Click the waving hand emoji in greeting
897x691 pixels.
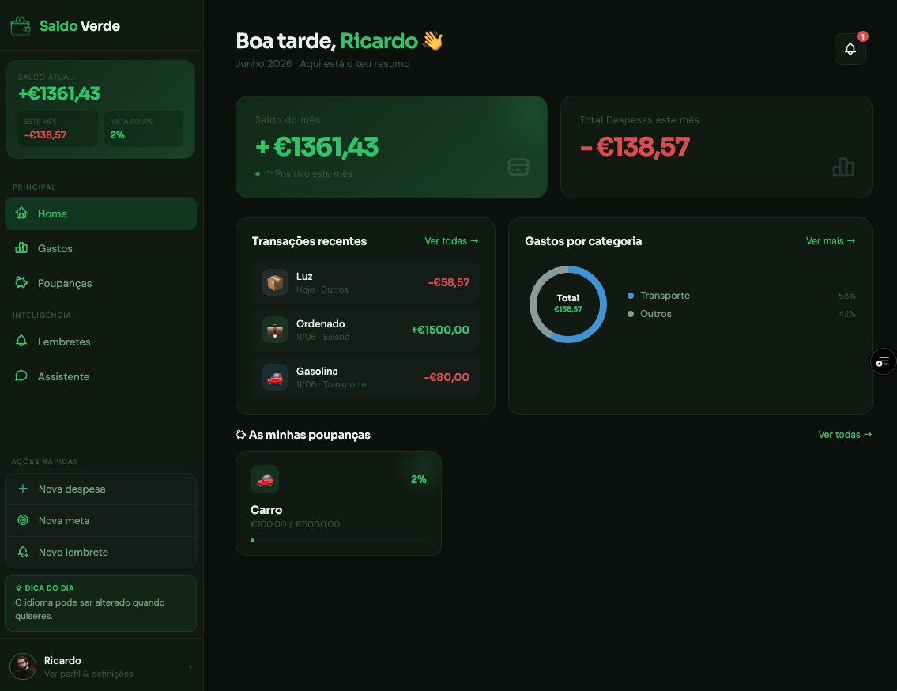[433, 40]
